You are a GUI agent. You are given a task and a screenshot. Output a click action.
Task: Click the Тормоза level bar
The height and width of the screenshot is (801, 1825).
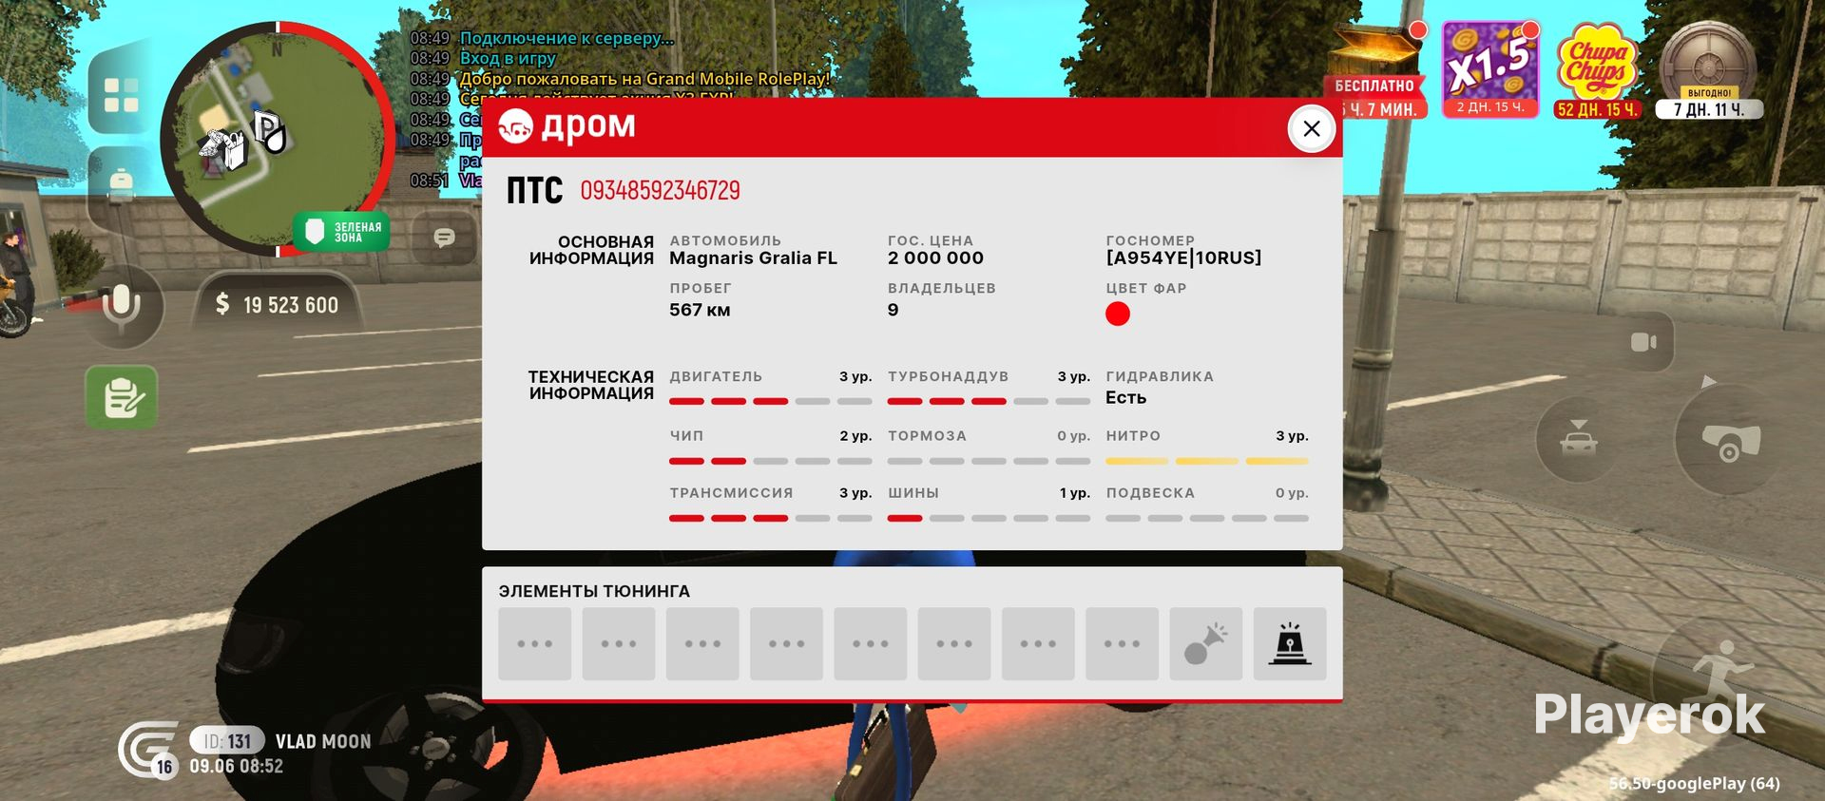(x=989, y=461)
